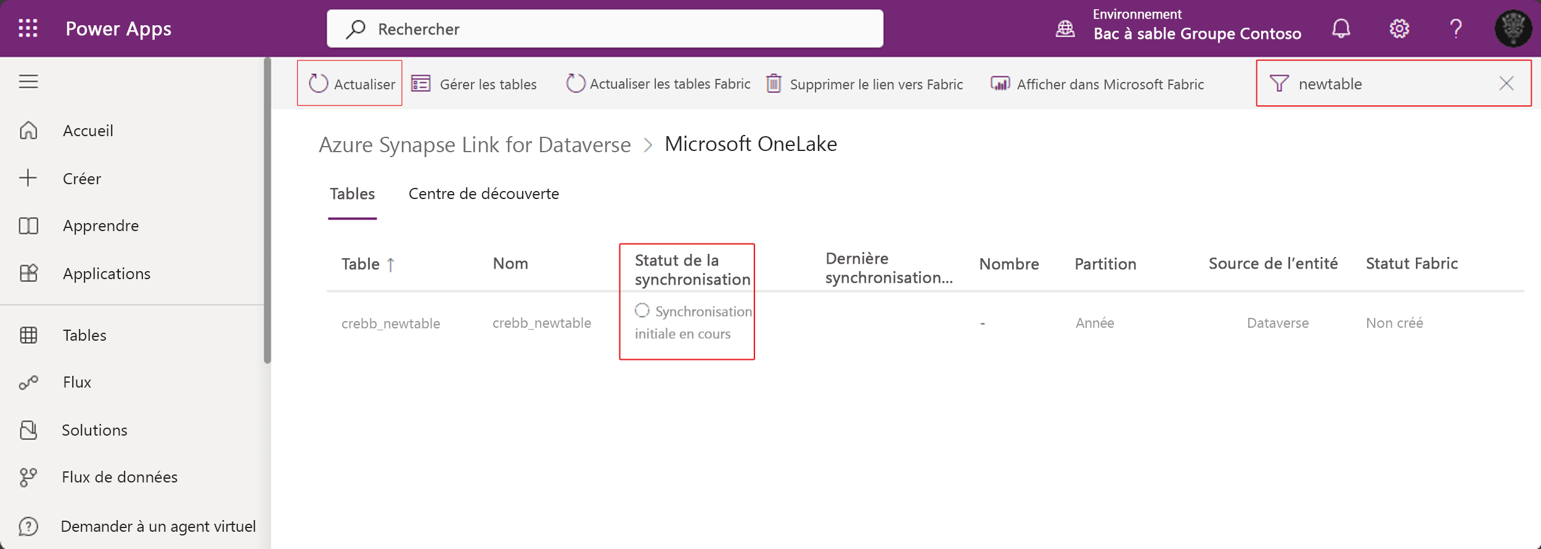Sort by the Nombre column header

1009,264
